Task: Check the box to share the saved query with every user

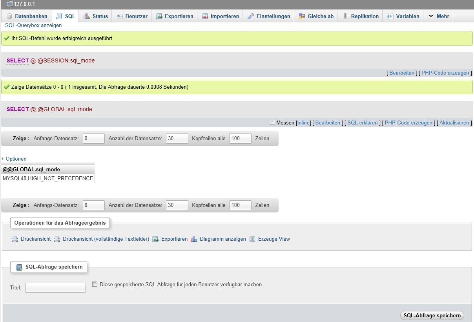Action: pyautogui.click(x=95, y=284)
